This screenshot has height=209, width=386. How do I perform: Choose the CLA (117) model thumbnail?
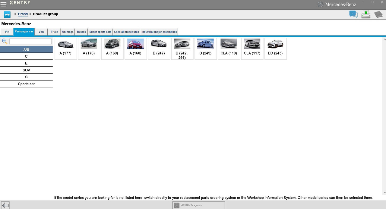252,49
